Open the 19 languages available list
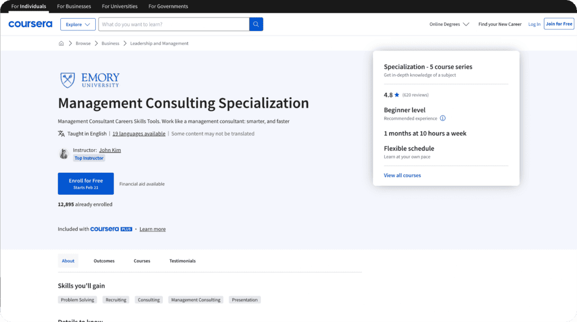Image resolution: width=577 pixels, height=322 pixels. [x=139, y=134]
